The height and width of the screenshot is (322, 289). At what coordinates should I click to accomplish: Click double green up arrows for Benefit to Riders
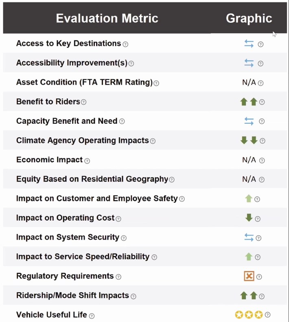coord(249,102)
